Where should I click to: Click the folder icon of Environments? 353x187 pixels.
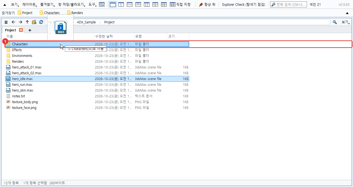(x=8, y=56)
